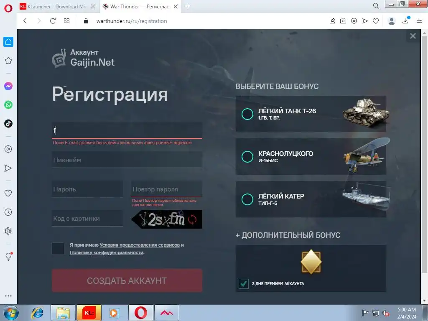Click the muted volume tray icon

386,313
